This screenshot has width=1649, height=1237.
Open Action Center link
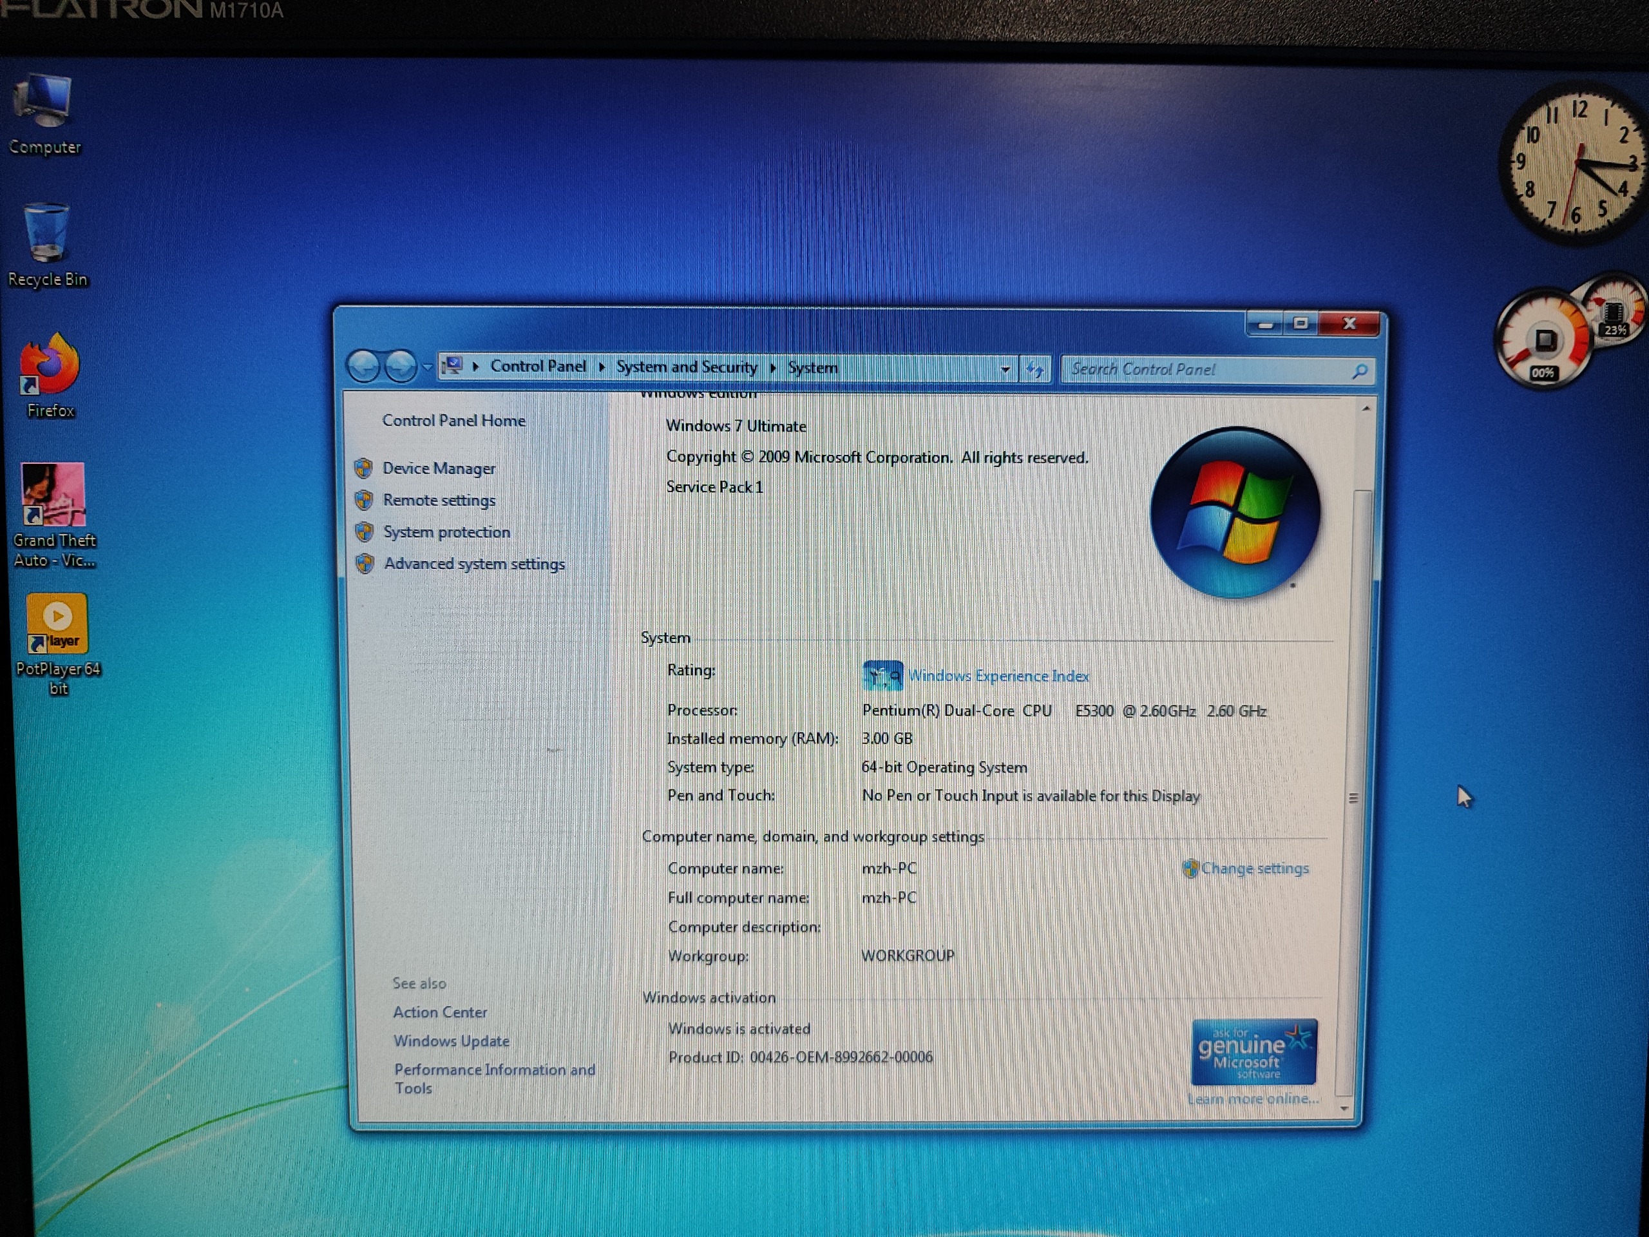[x=440, y=1013]
